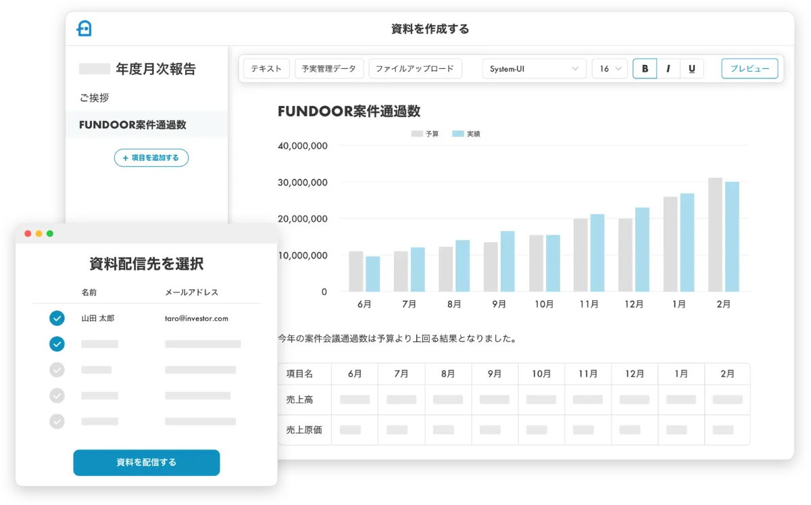Toggle bold formatting button
This screenshot has height=505, width=811.
coord(645,68)
